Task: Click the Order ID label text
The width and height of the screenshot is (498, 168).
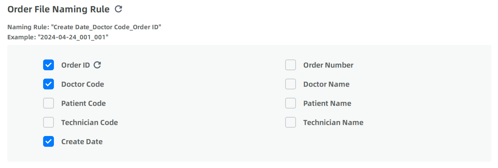Action: coord(75,65)
